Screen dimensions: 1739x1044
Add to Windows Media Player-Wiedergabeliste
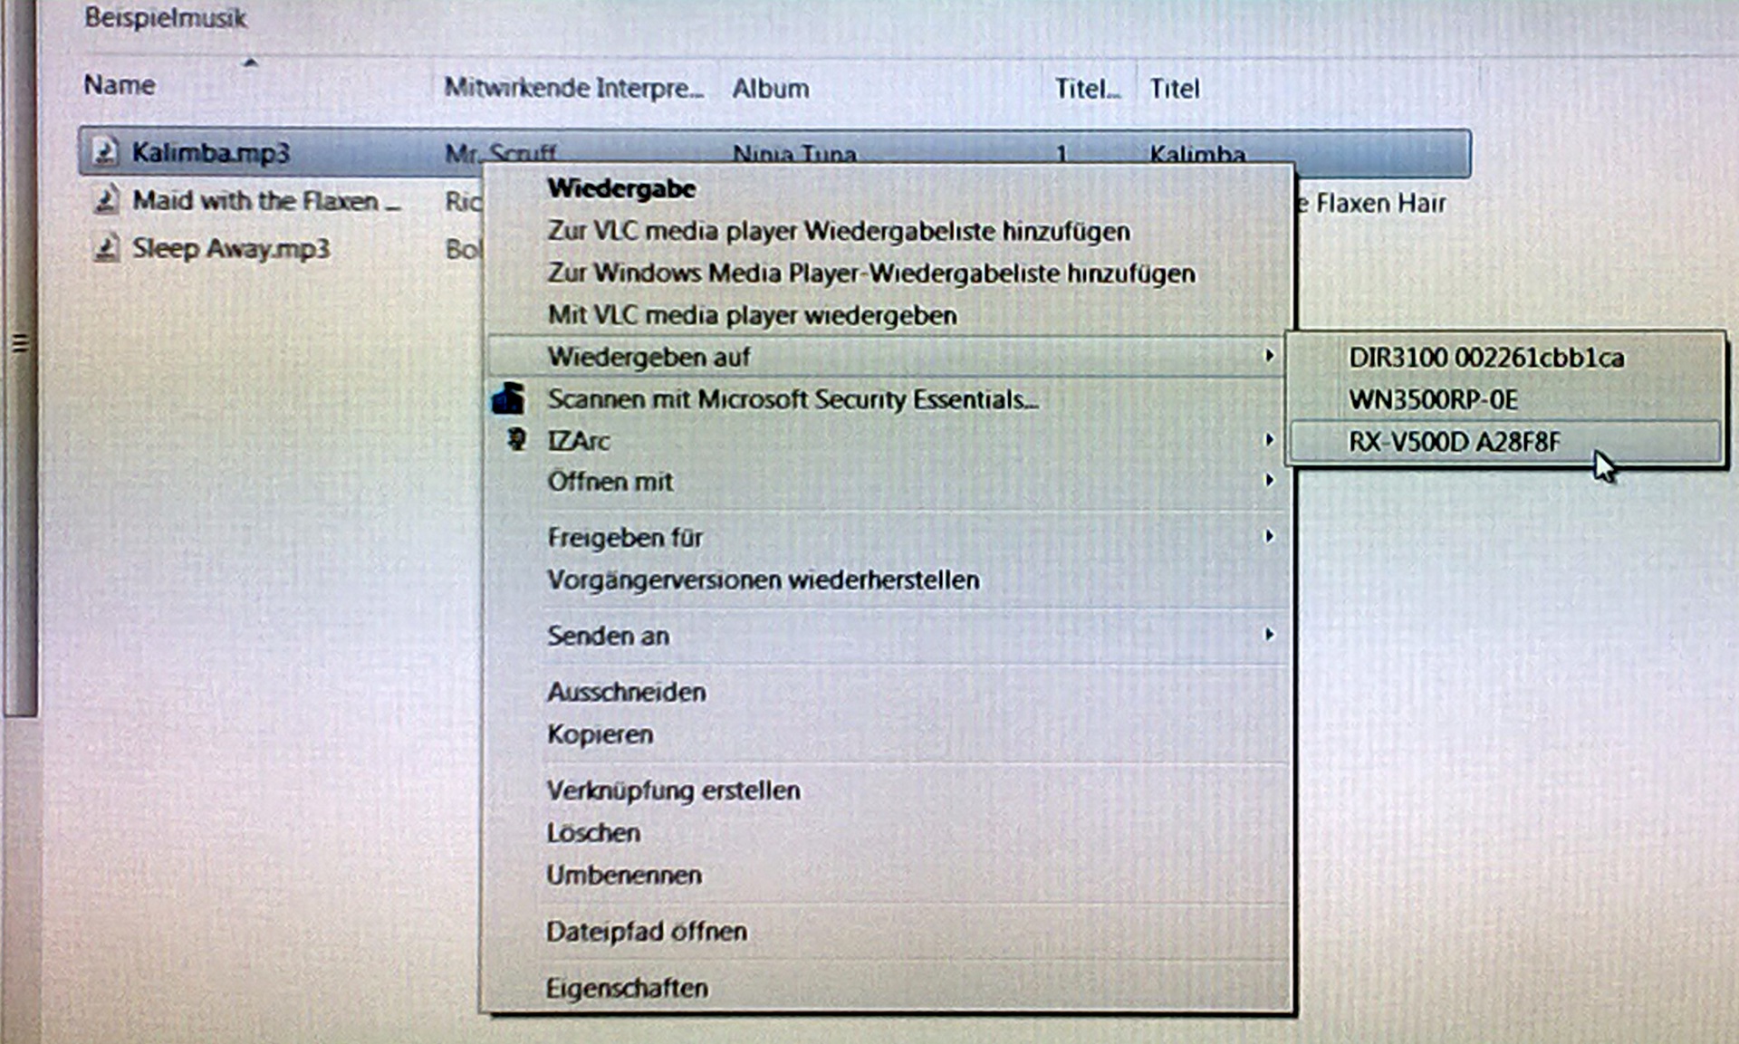[871, 273]
